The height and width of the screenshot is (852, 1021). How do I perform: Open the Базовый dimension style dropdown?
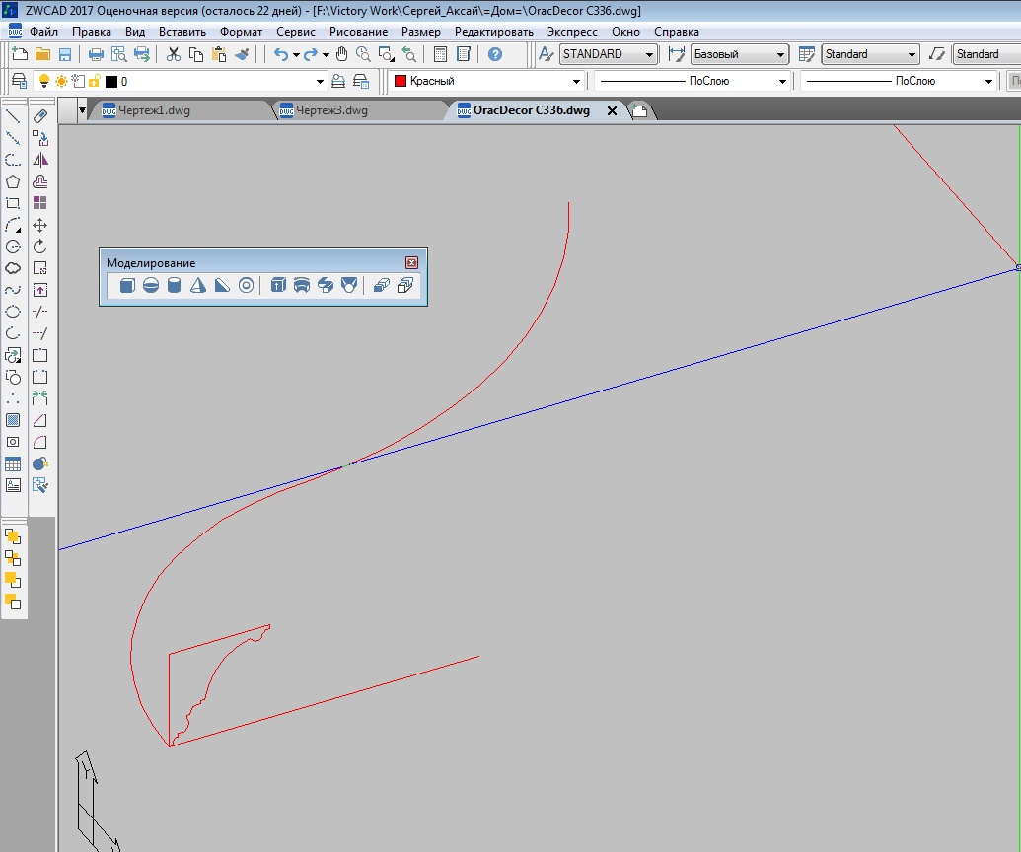coord(740,54)
